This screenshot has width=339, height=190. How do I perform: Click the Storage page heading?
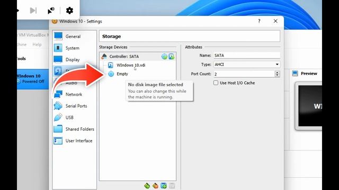click(x=112, y=36)
